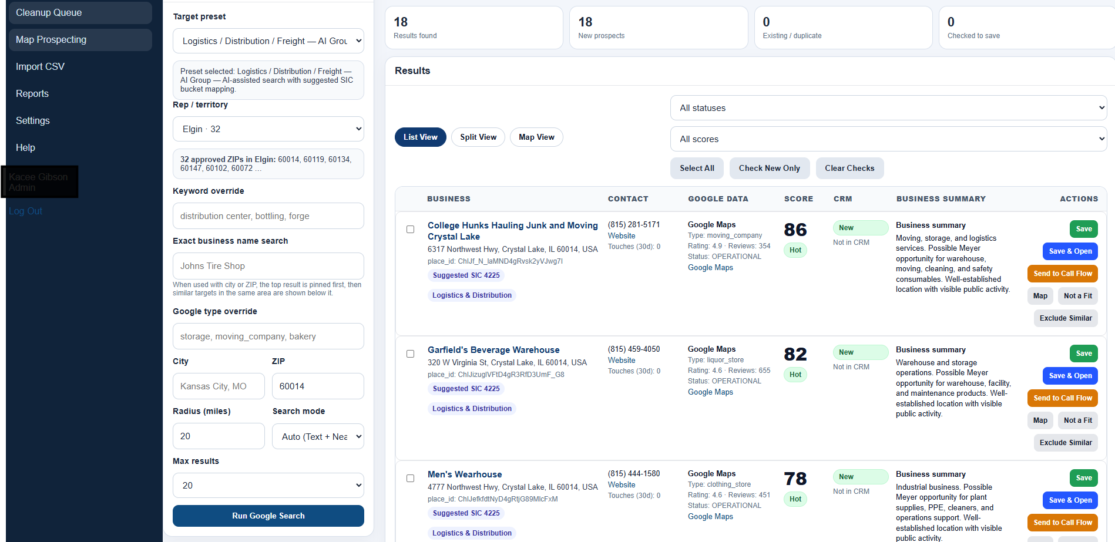This screenshot has height=542, width=1115.
Task: Click Exclude Similar for Garfield's Beverage Warehouse
Action: pos(1066,443)
